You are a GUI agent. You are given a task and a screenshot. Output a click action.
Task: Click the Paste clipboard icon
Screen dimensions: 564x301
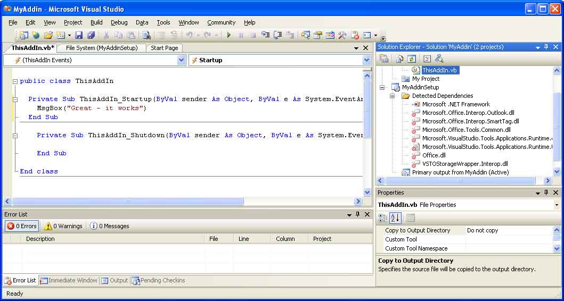tap(131, 35)
